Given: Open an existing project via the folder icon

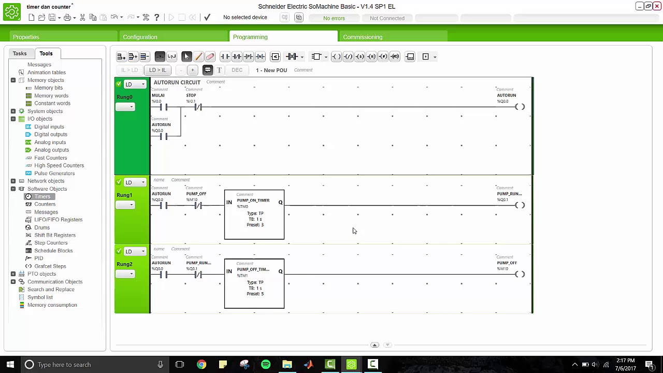Looking at the screenshot, I should coord(41,18).
